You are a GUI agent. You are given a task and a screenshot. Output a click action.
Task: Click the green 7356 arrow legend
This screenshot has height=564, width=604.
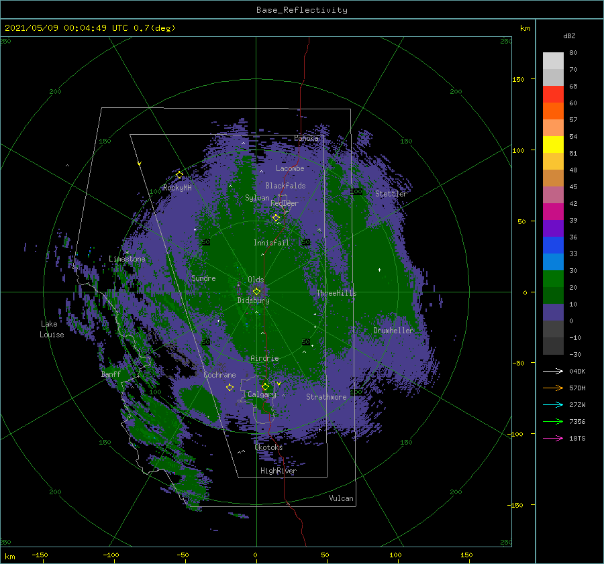553,422
